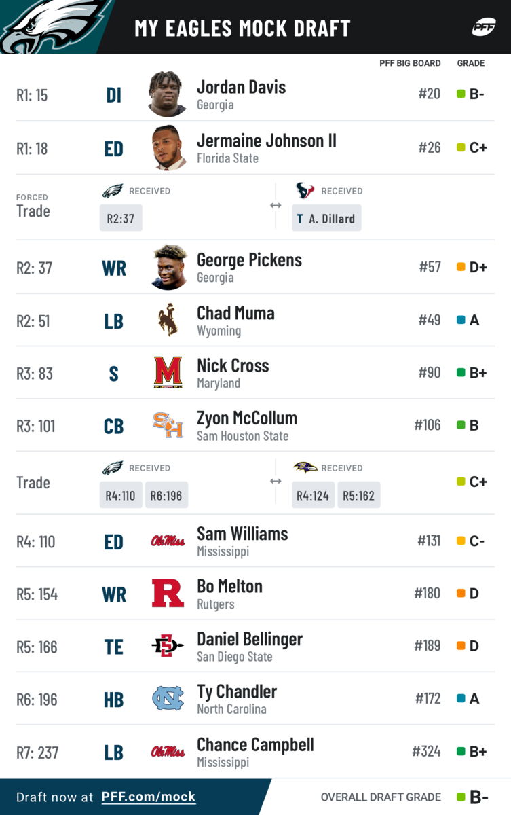Open the PFF.com/mock link
Viewport: 511px width, 815px height.
[148, 797]
